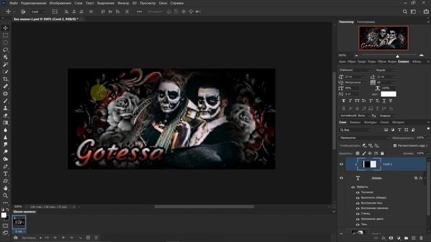Collapse the Gotessa layer effects arrow

point(425,178)
